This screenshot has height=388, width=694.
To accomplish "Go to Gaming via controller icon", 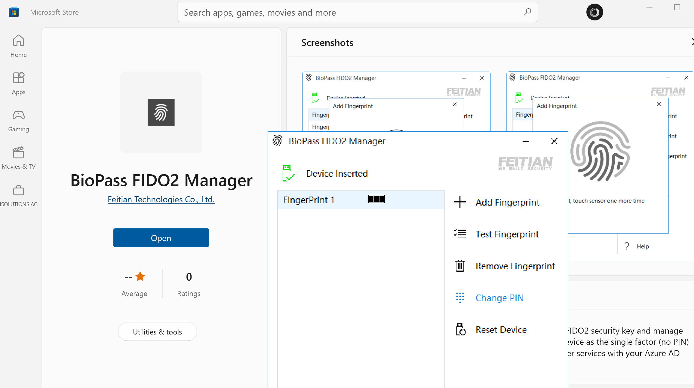I will pyautogui.click(x=18, y=115).
